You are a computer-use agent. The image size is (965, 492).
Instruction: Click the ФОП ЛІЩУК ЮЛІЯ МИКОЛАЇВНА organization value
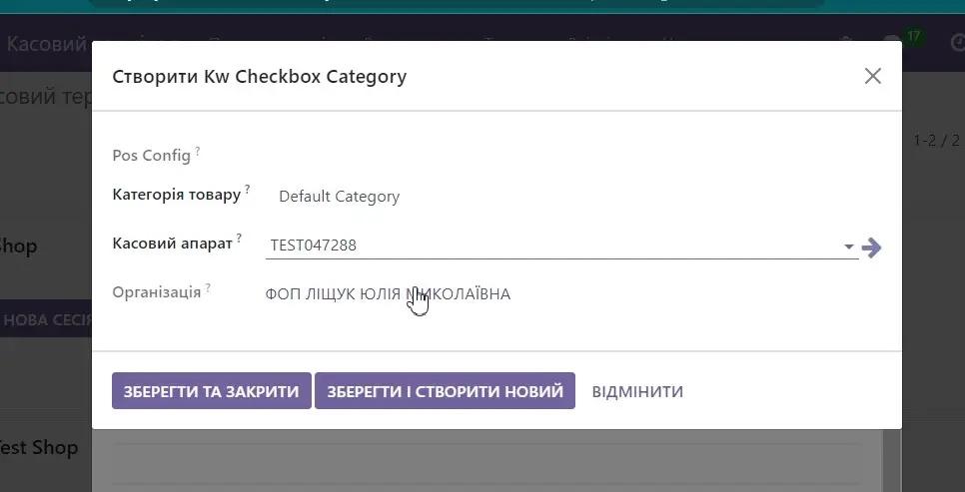click(x=388, y=294)
